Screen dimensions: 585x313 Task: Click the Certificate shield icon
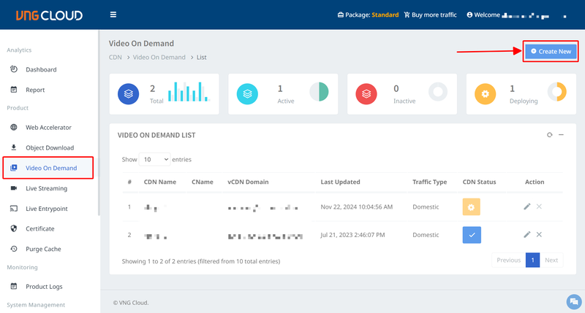14,228
